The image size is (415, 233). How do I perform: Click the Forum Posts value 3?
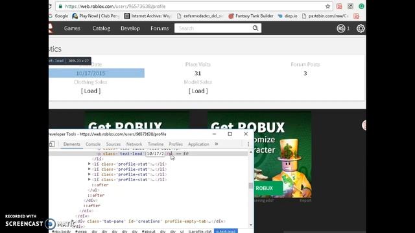pyautogui.click(x=305, y=73)
